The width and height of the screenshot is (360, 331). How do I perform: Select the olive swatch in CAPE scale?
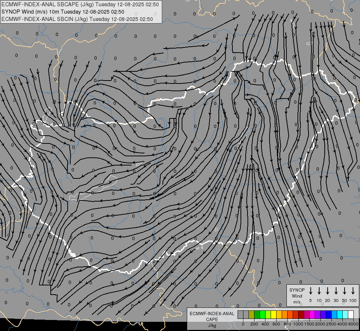coord(252,314)
